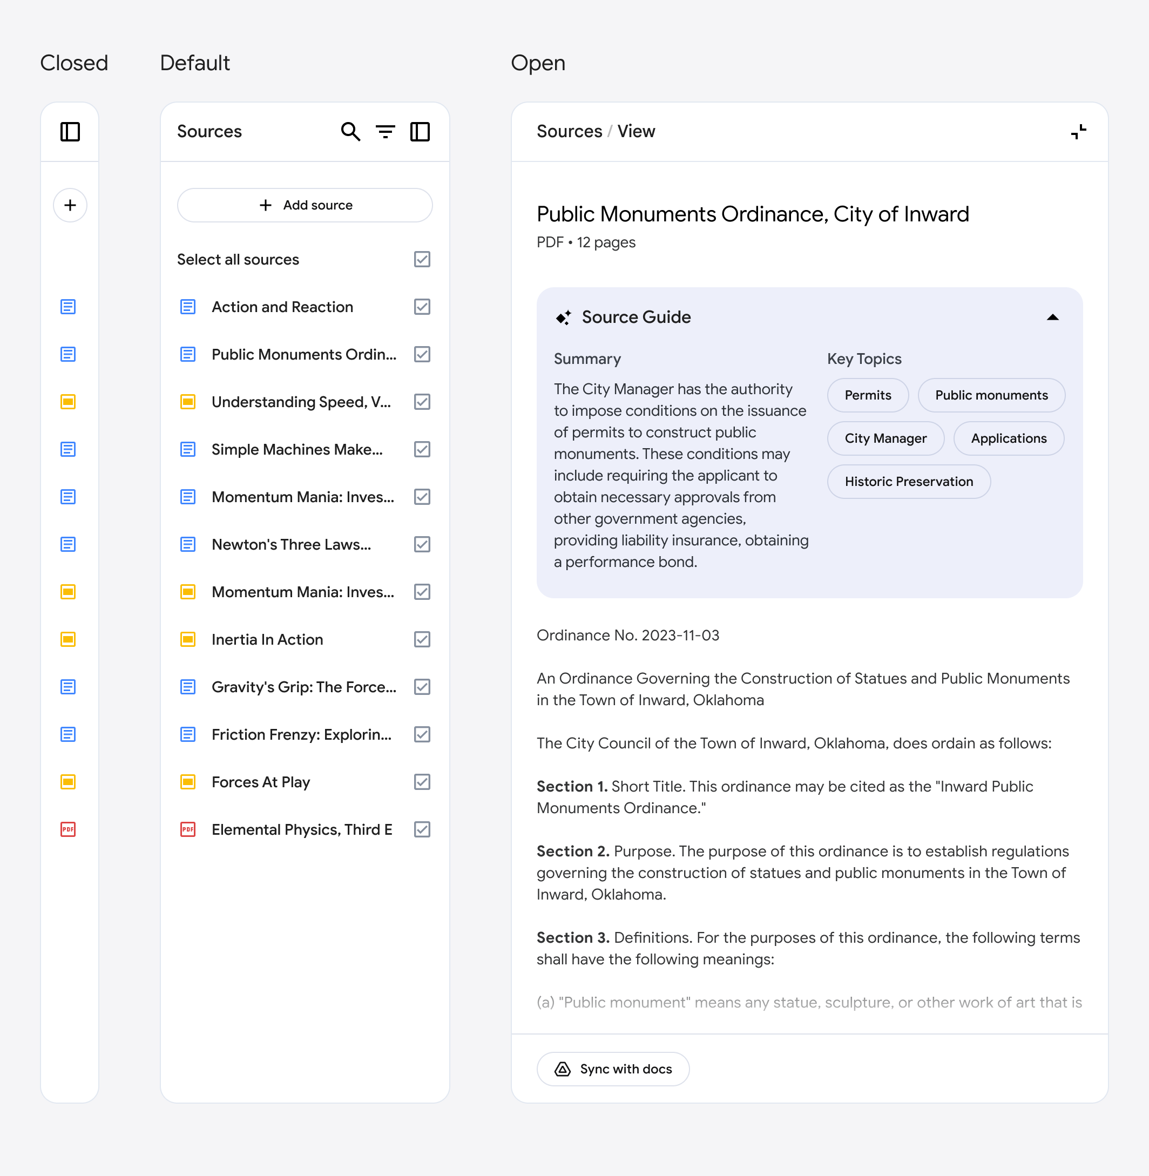Click the red PDF icon in closed panel
This screenshot has width=1149, height=1176.
coord(68,829)
